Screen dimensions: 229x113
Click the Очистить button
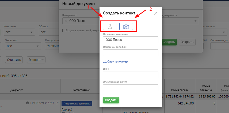tap(15, 60)
